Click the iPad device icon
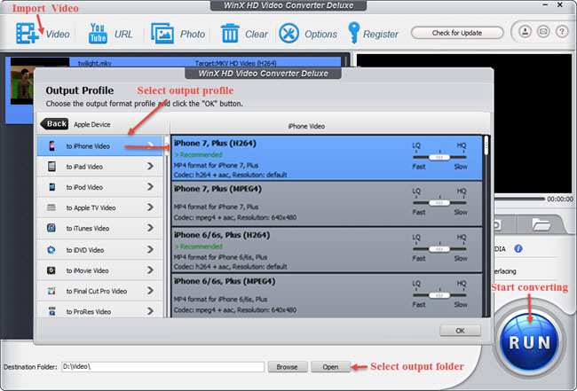Image resolution: width=577 pixels, height=391 pixels. pos(51,167)
